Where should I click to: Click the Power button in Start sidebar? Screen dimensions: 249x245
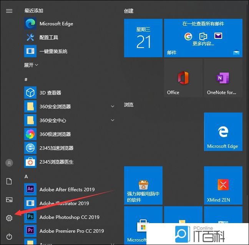pos(9,237)
